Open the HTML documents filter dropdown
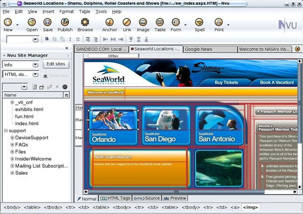Image resolution: width=303 pixels, height=214 pixels. (35, 74)
